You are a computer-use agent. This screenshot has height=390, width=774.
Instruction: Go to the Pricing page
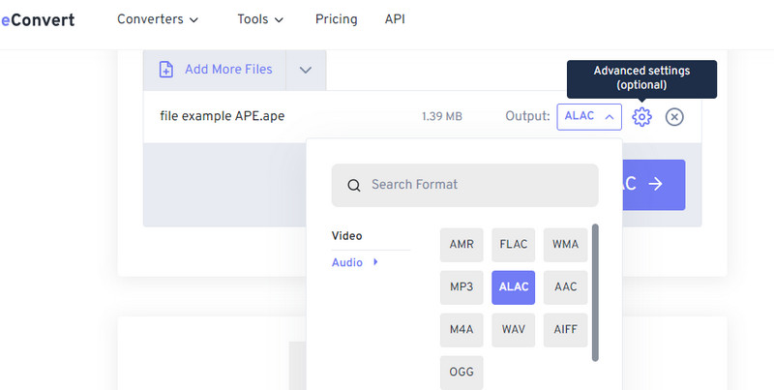click(x=336, y=19)
